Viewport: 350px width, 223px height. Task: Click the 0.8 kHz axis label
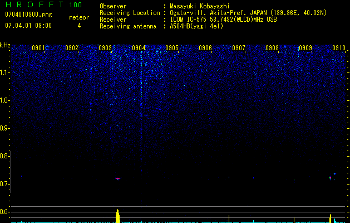click(x=4, y=156)
